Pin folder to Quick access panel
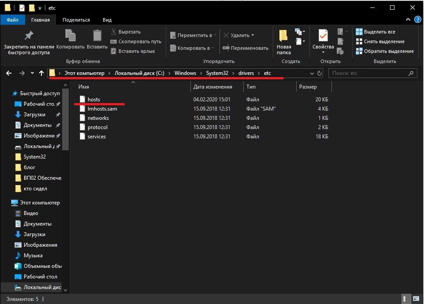Viewport: 424px width, 304px height. pos(29,42)
